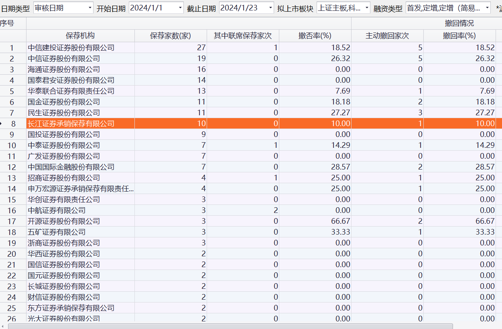Select row number 20 华西证券
502x329 pixels.
64,254
